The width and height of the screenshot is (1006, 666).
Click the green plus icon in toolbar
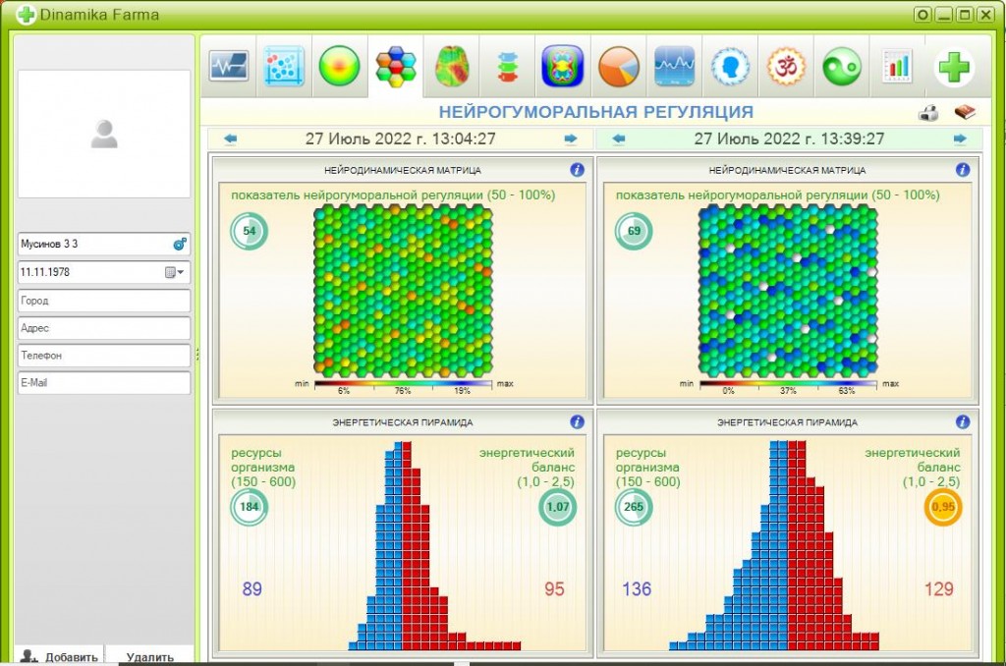pyautogui.click(x=953, y=67)
